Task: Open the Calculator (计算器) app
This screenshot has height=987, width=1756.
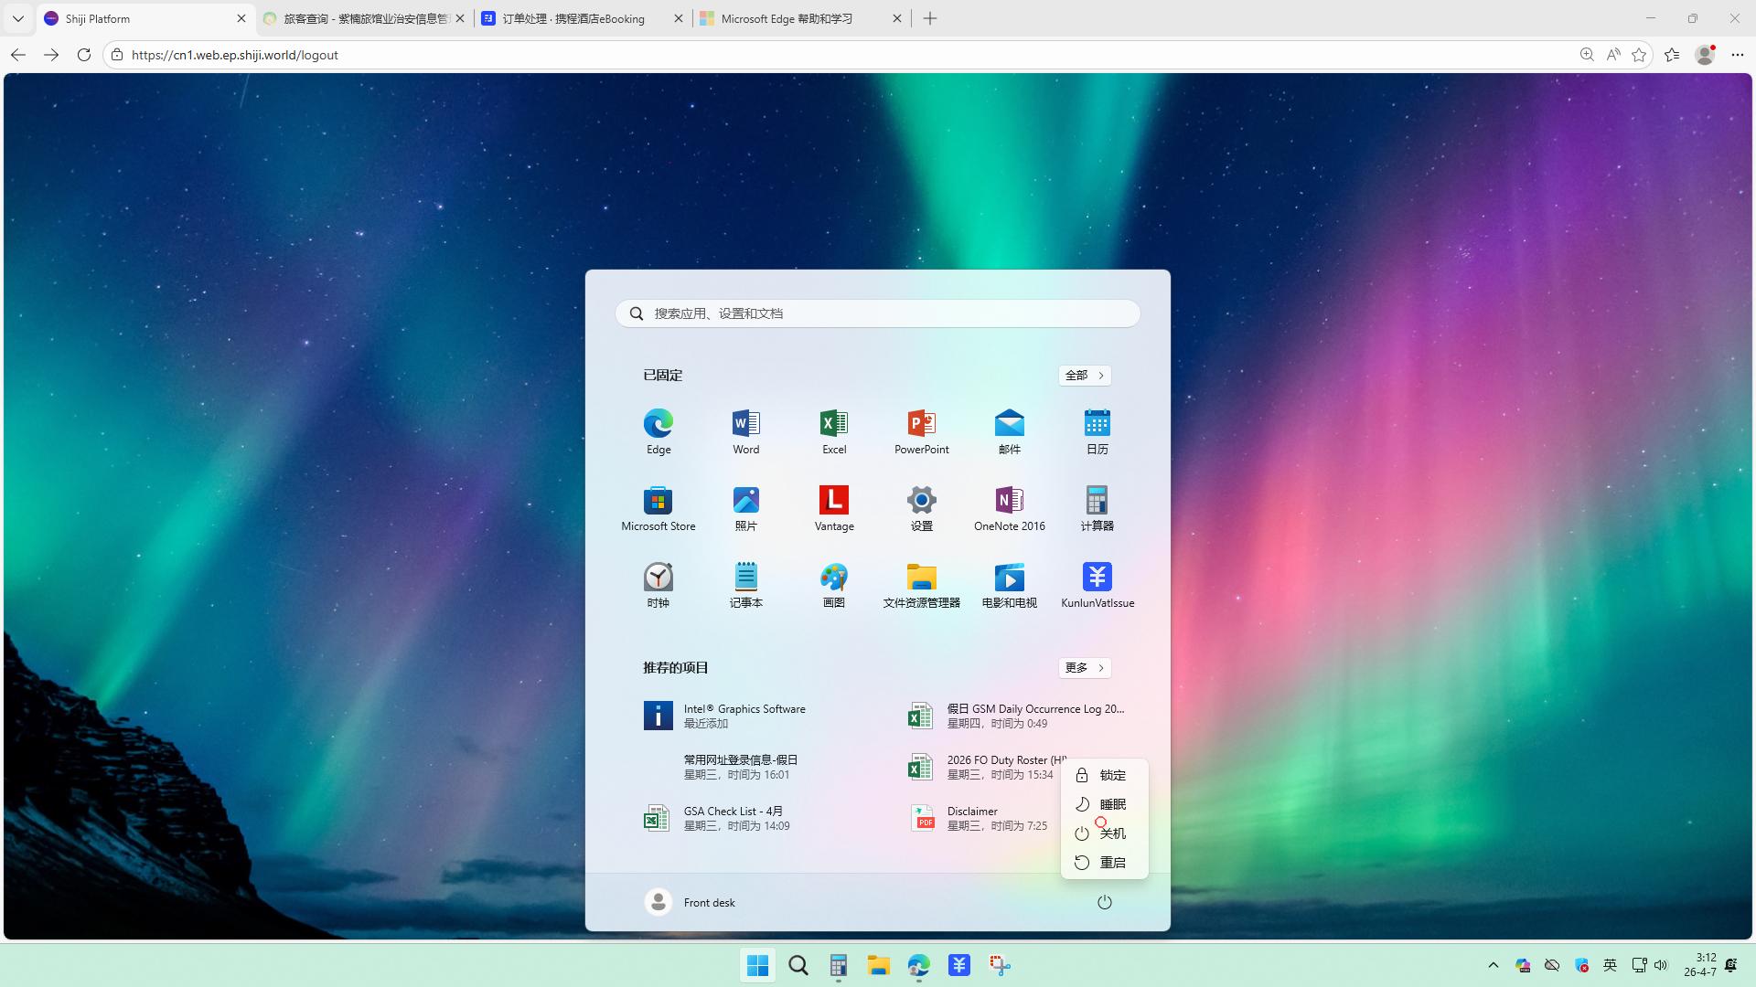Action: pos(1097,508)
